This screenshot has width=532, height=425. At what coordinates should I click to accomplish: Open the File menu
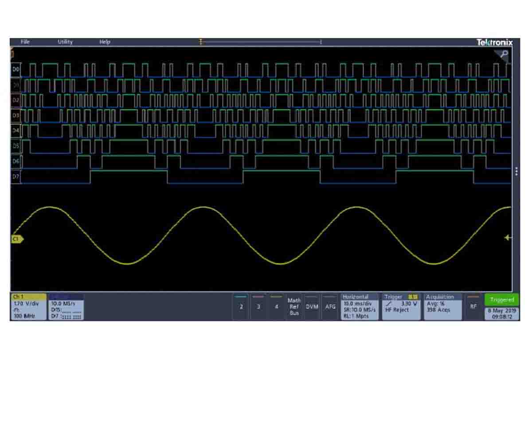click(25, 42)
